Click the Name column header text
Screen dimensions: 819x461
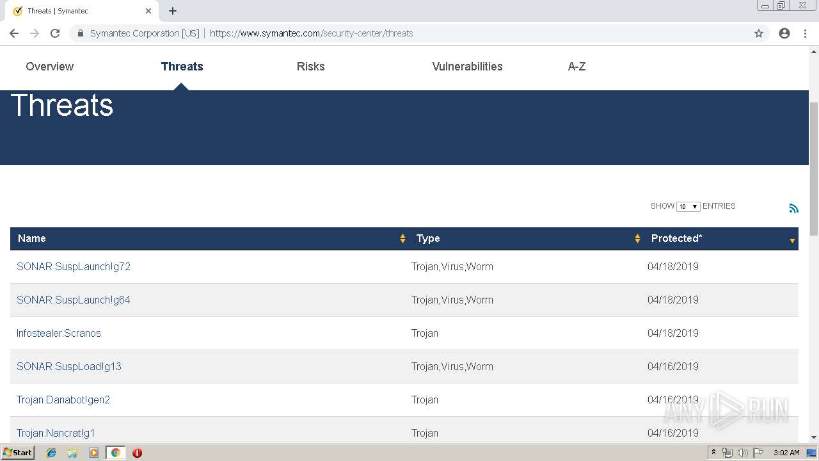point(32,239)
